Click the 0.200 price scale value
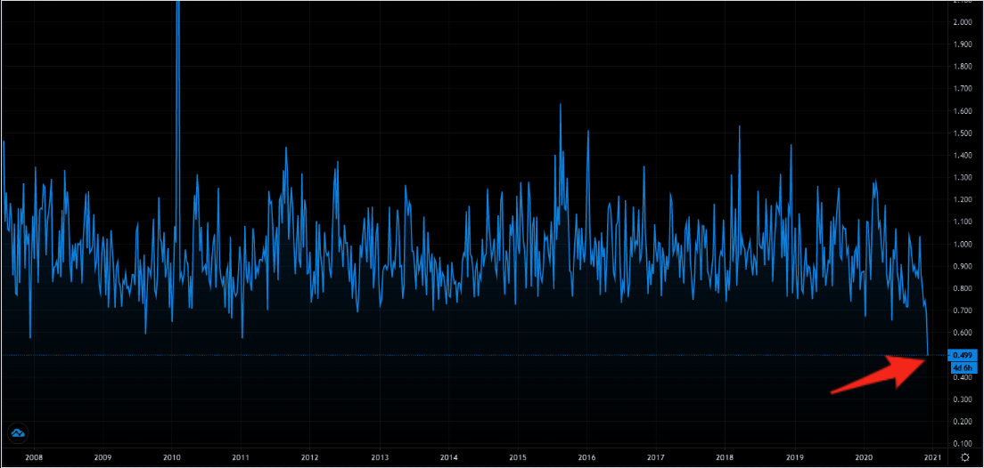984x468 pixels. tap(962, 423)
